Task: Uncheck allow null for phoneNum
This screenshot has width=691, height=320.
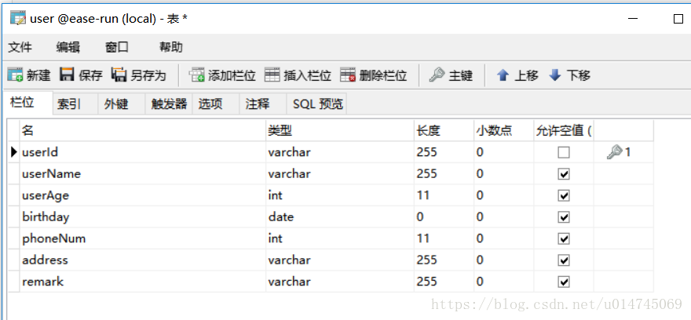Action: pos(563,238)
